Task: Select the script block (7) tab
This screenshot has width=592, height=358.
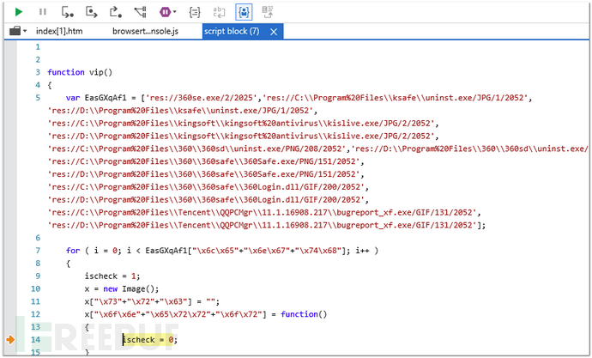Action: (232, 32)
